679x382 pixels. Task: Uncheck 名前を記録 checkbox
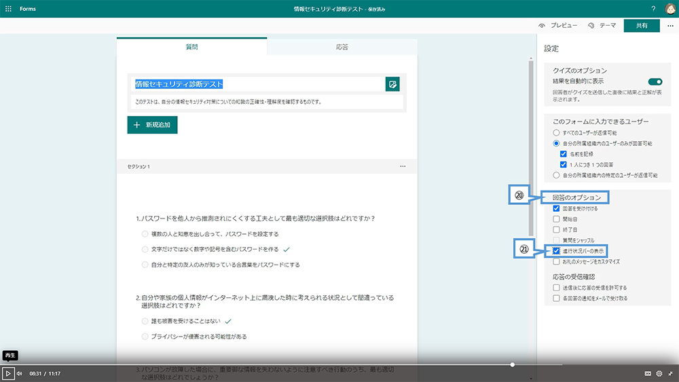click(563, 154)
